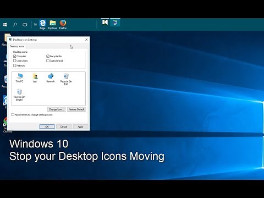Open Task View from the taskbar
This screenshot has height=198, width=264.
click(x=25, y=25)
